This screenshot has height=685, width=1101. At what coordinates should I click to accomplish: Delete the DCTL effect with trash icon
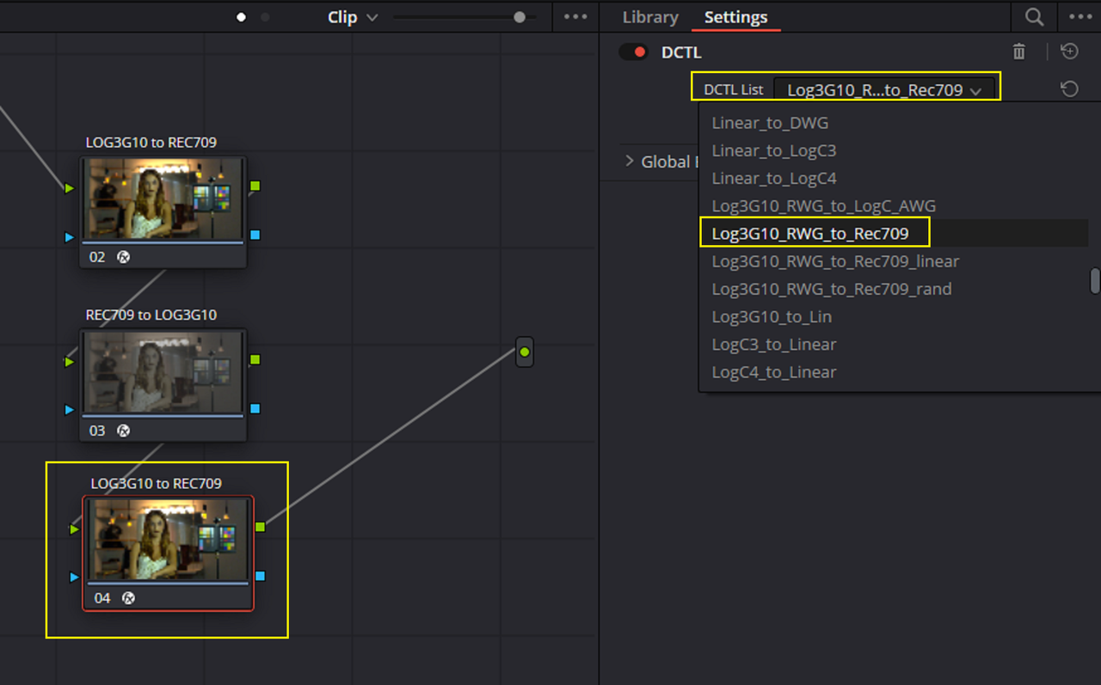click(x=1019, y=52)
